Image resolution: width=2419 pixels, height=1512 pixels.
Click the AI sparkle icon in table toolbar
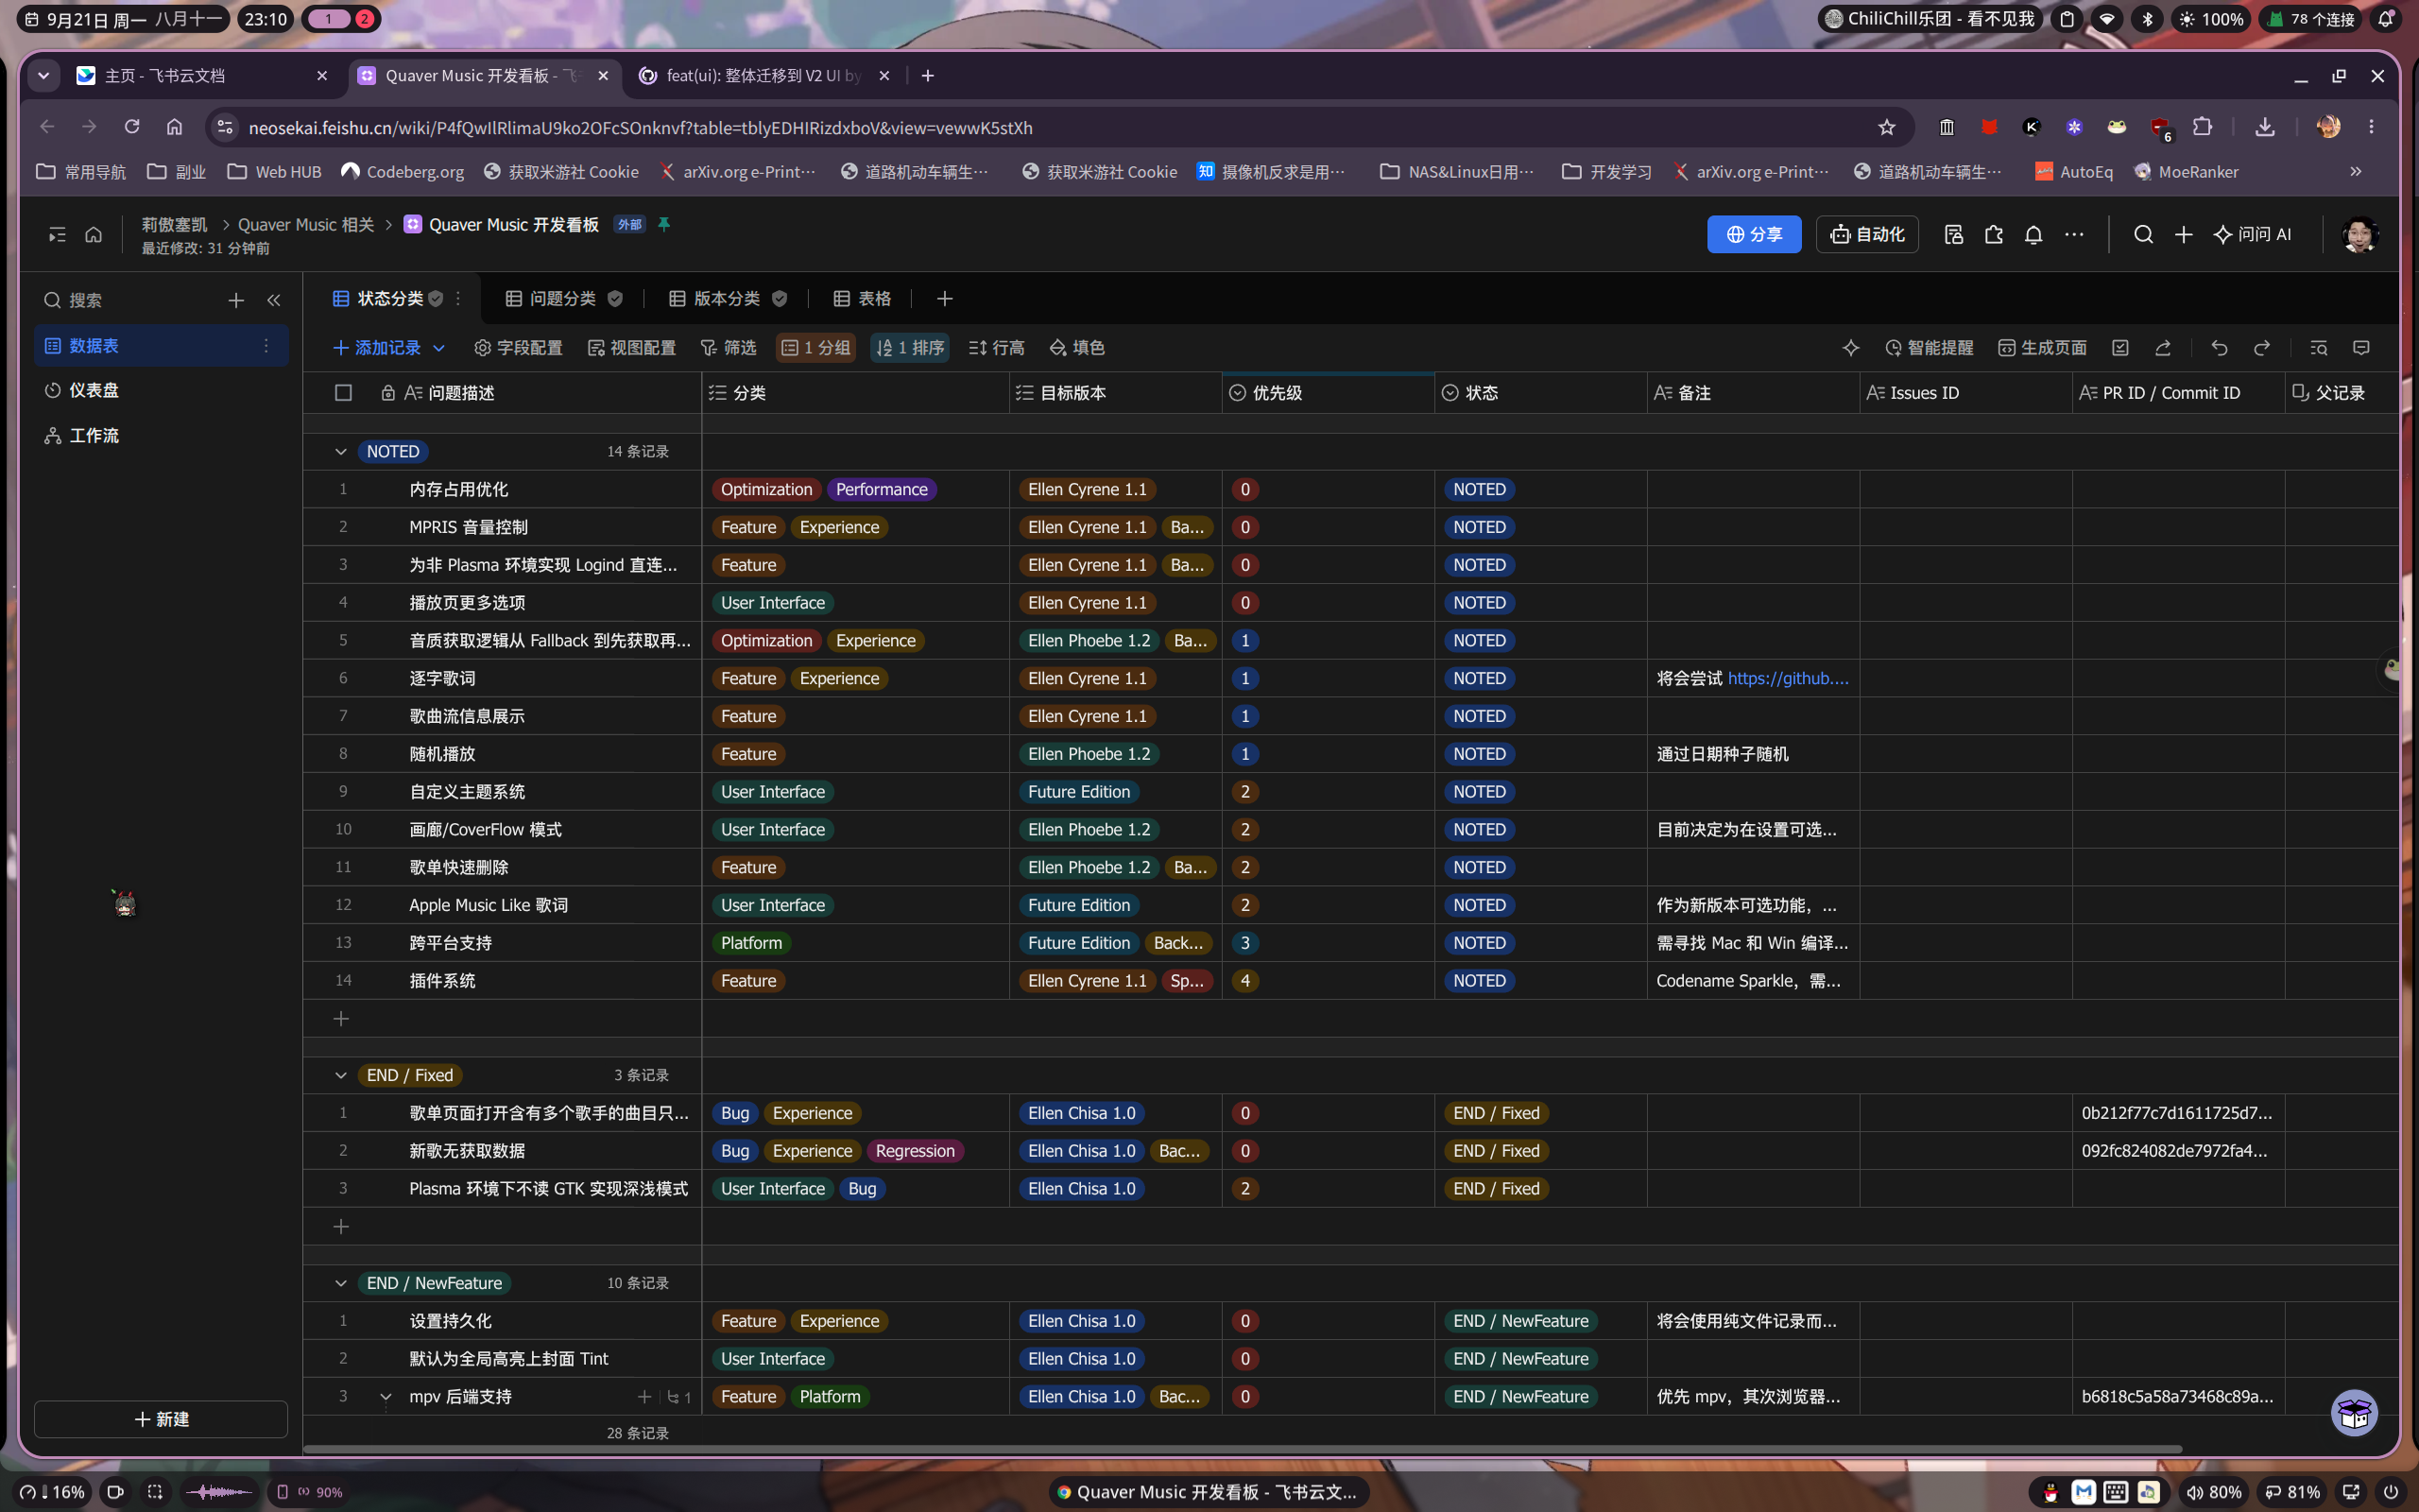[x=1850, y=348]
